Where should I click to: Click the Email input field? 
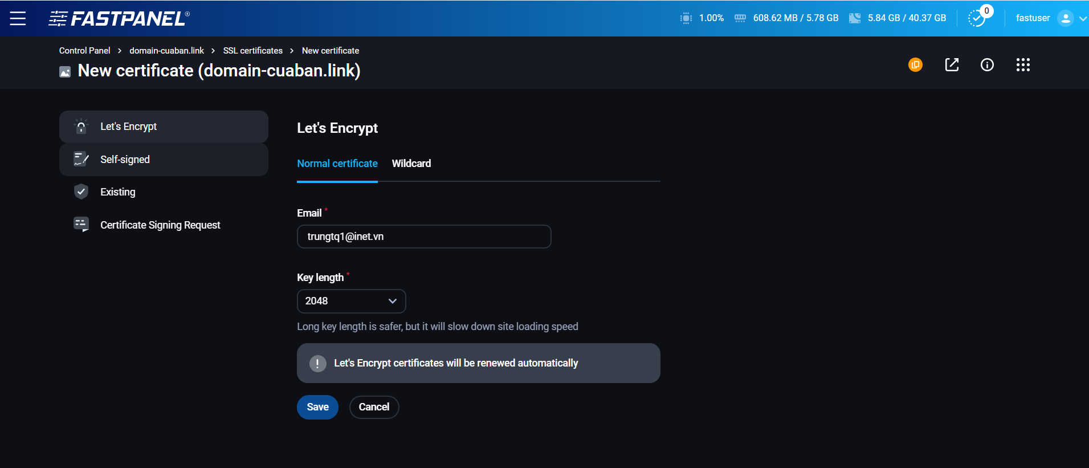[424, 237]
